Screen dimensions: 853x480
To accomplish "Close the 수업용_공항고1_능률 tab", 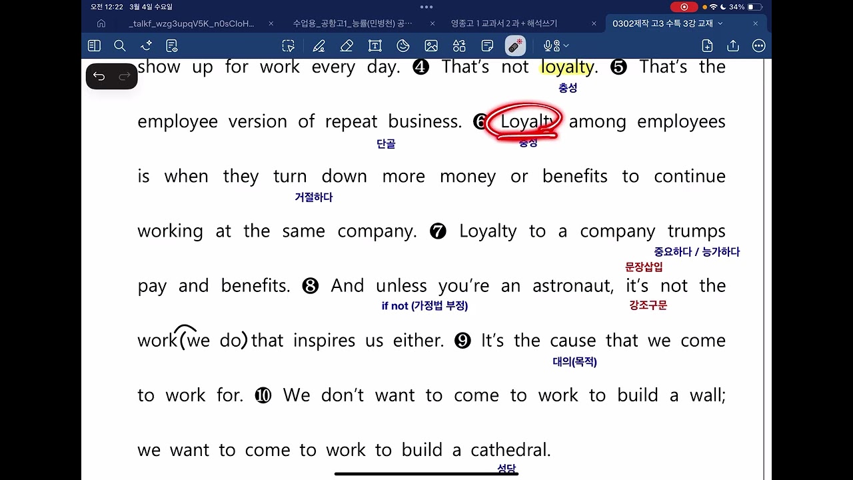I will click(x=432, y=23).
